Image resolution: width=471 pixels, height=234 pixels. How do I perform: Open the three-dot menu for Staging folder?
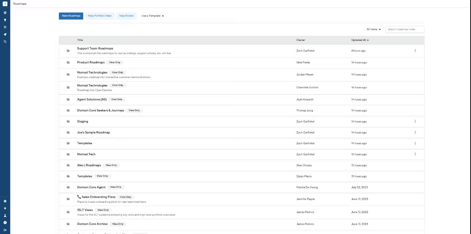[415, 121]
